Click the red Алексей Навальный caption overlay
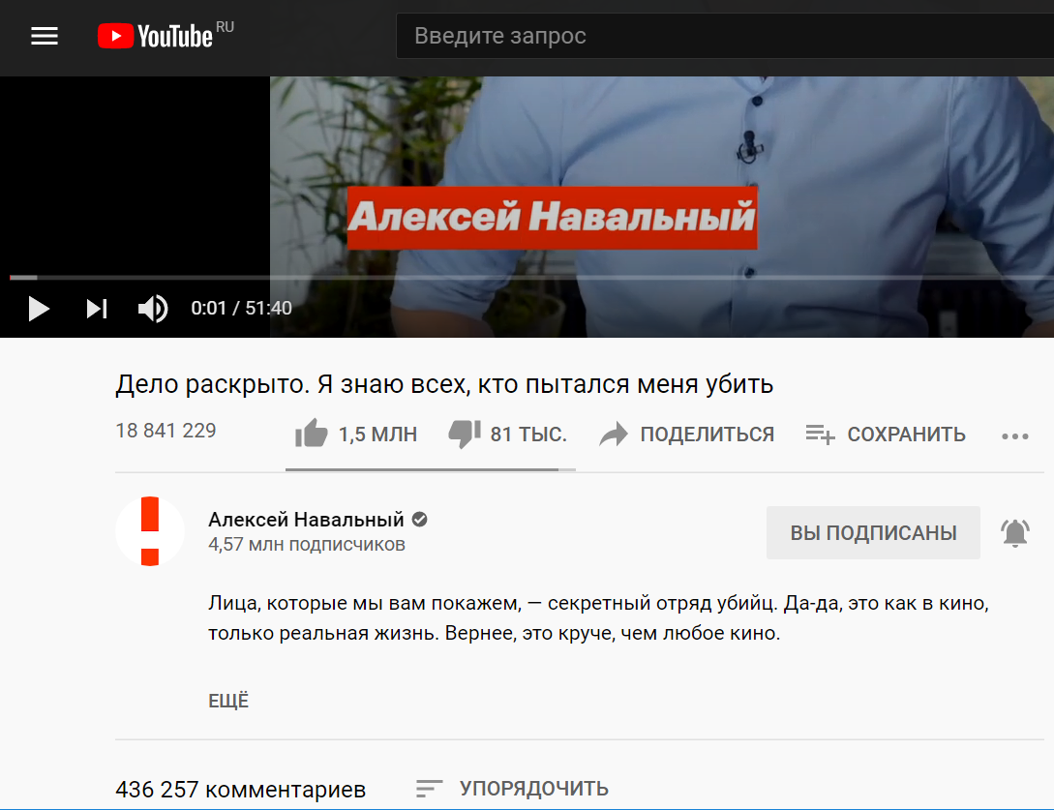The image size is (1054, 810). [x=552, y=218]
